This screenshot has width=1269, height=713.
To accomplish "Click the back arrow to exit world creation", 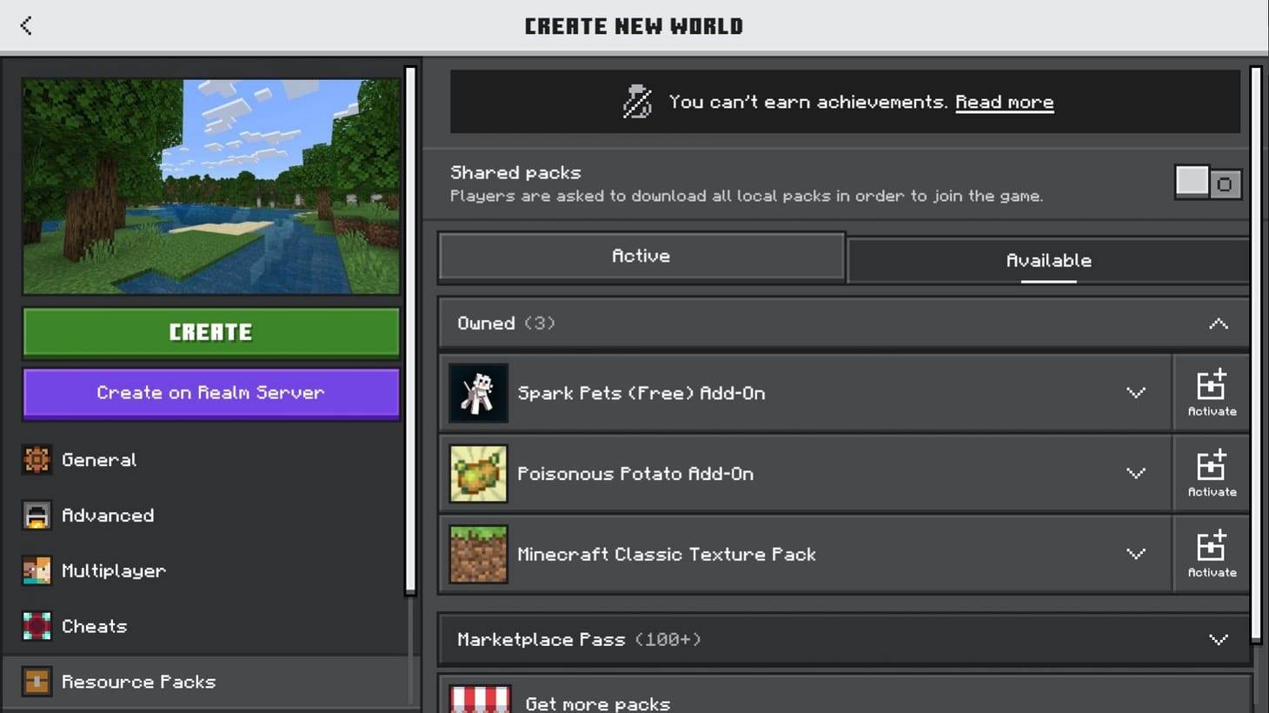I will 26,25.
